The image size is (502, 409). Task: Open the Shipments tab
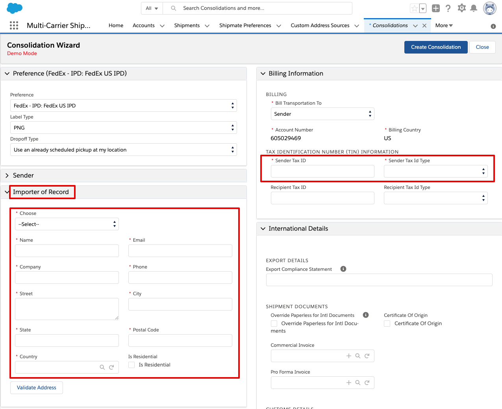click(187, 26)
